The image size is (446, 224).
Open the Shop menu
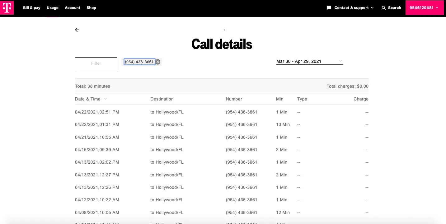91,8
